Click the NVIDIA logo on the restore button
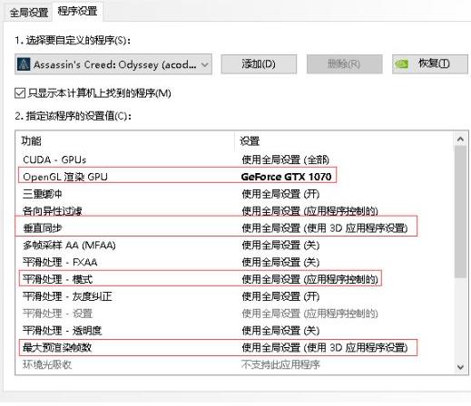This screenshot has height=406, width=471. (x=402, y=64)
